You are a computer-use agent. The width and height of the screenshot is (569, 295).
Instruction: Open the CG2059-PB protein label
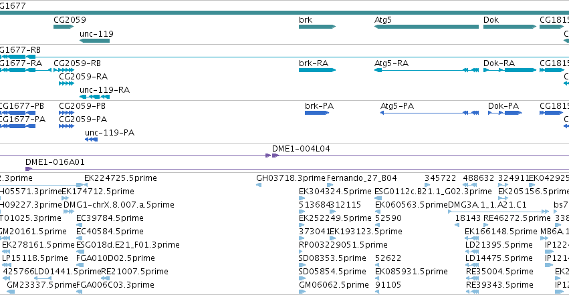[82, 106]
